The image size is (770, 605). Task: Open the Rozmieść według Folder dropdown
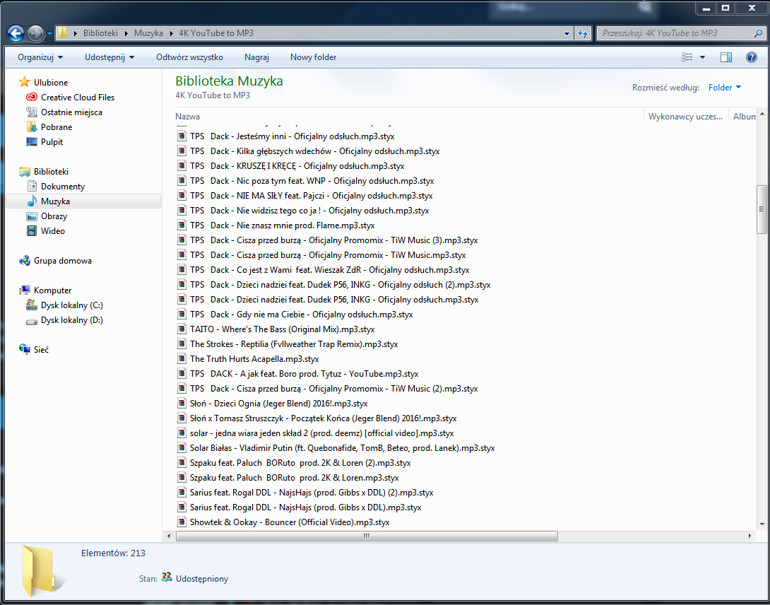click(724, 88)
